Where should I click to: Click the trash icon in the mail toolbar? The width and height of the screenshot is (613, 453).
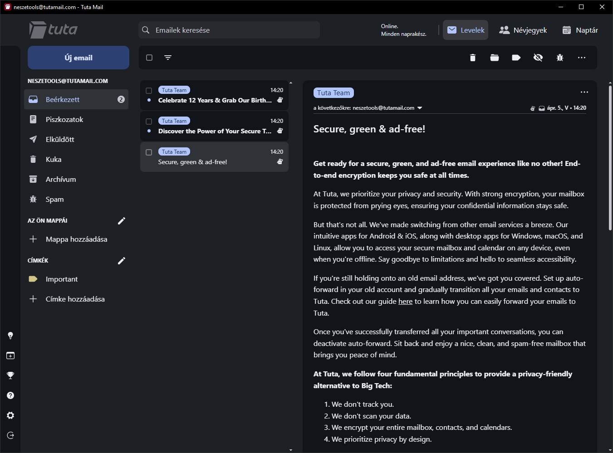[473, 58]
